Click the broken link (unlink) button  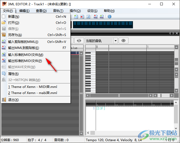point(79,41)
